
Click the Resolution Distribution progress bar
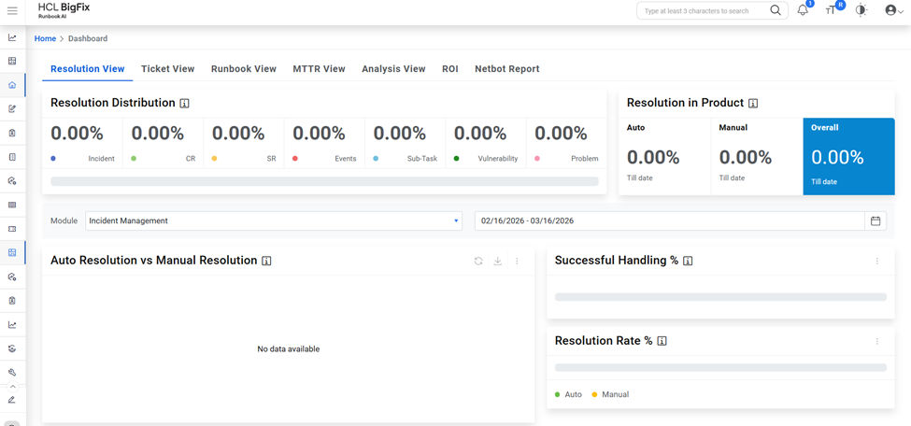(x=325, y=181)
